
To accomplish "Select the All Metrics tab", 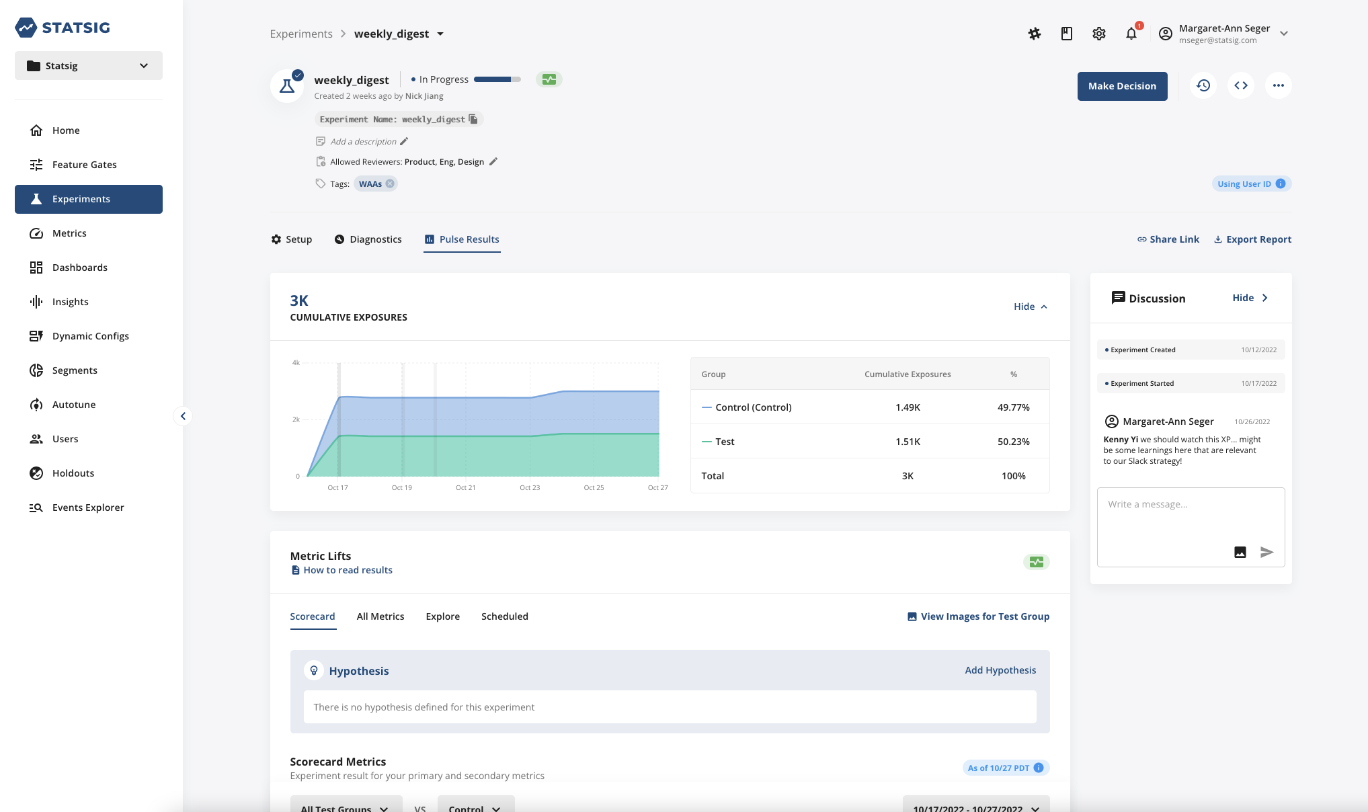I will (380, 616).
